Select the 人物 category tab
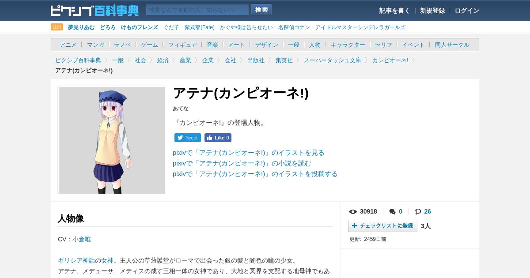The image size is (530, 278). pos(315,45)
